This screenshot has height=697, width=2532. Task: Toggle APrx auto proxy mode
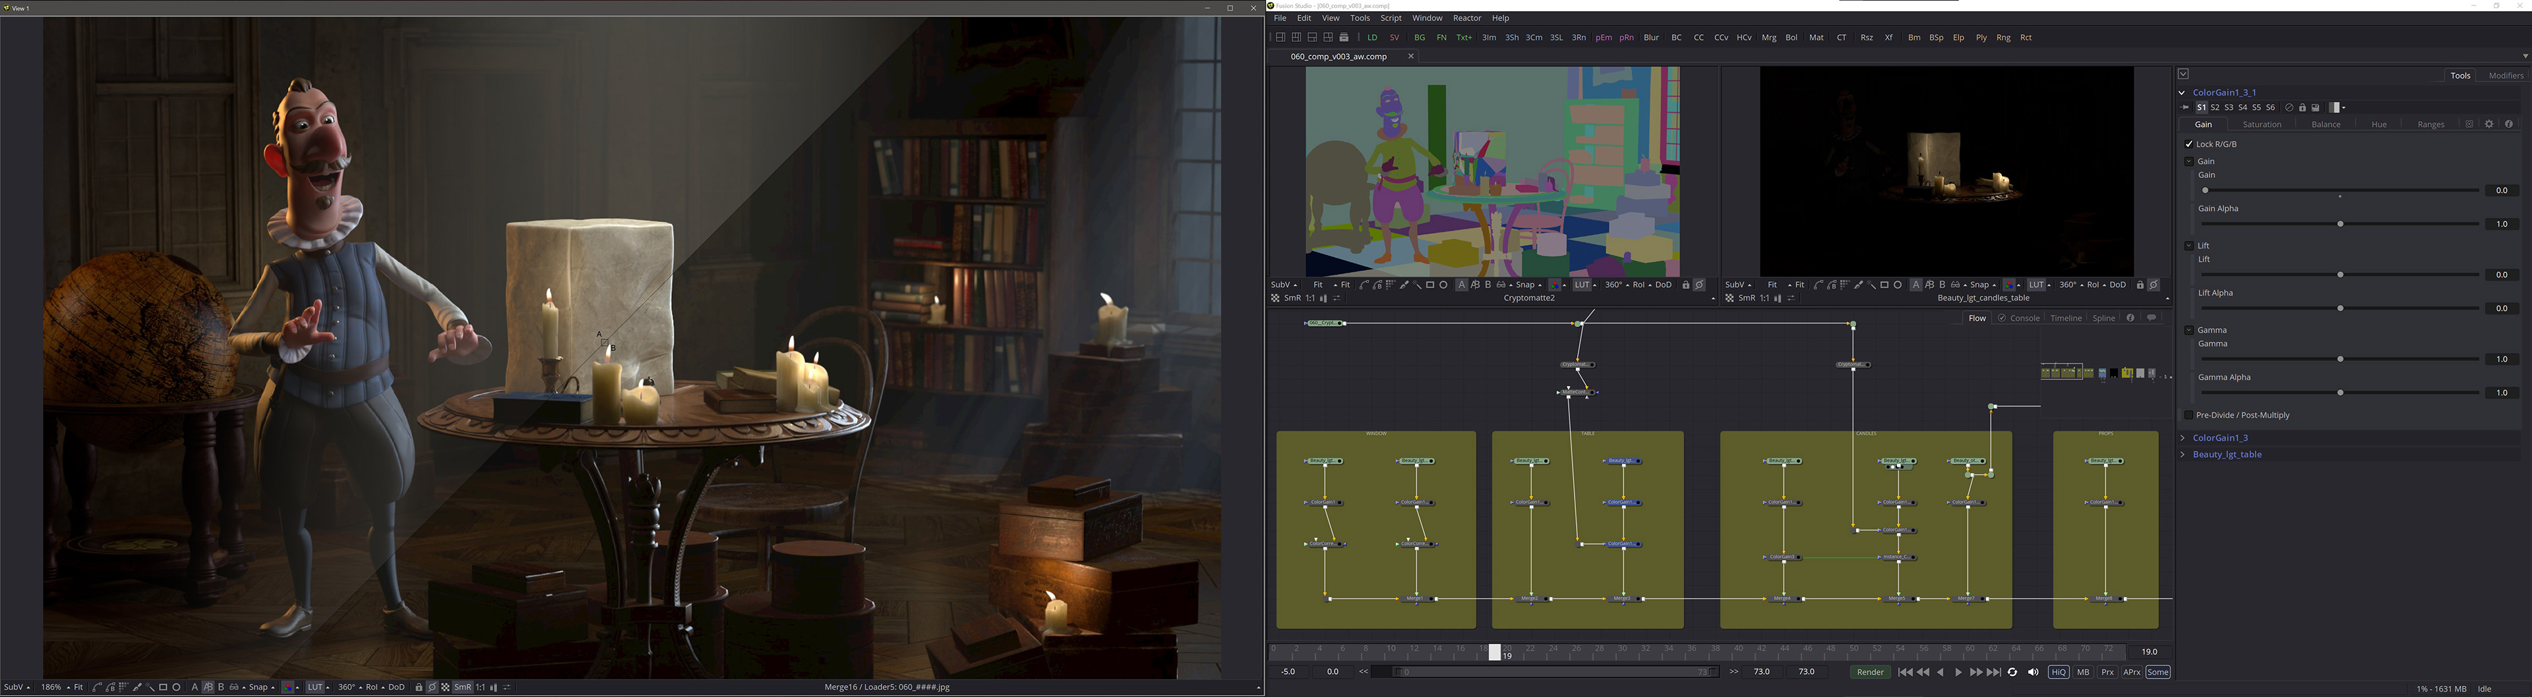(2132, 673)
